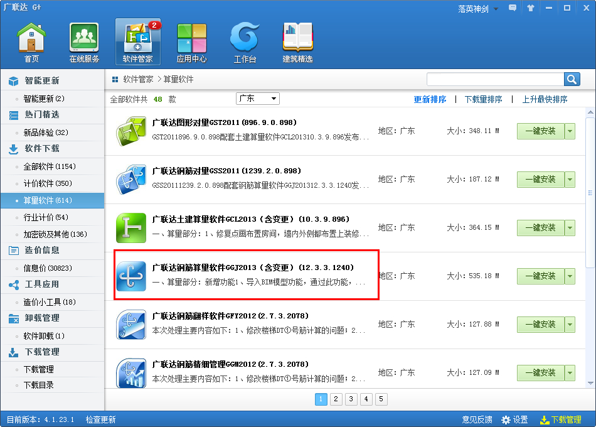
Task: Open the 广东 region dropdown
Action: coord(258,99)
